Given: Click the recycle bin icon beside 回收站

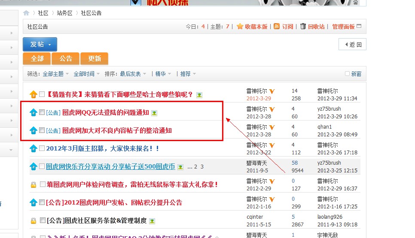Looking at the screenshot, I should tap(303, 26).
